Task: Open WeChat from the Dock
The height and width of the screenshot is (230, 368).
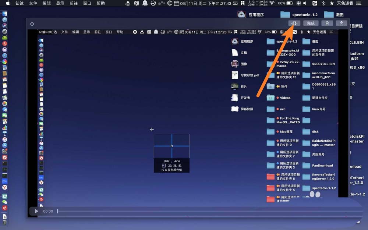Action: [5, 202]
